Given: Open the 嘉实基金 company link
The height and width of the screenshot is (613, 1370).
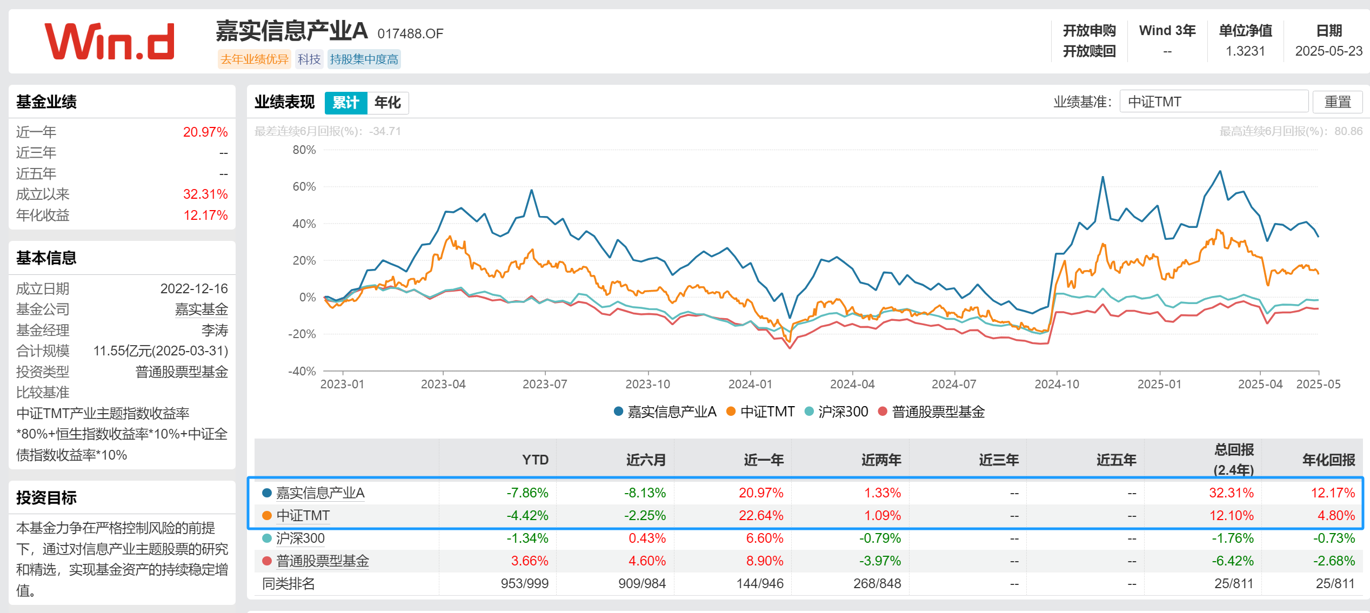Looking at the screenshot, I should [x=202, y=309].
